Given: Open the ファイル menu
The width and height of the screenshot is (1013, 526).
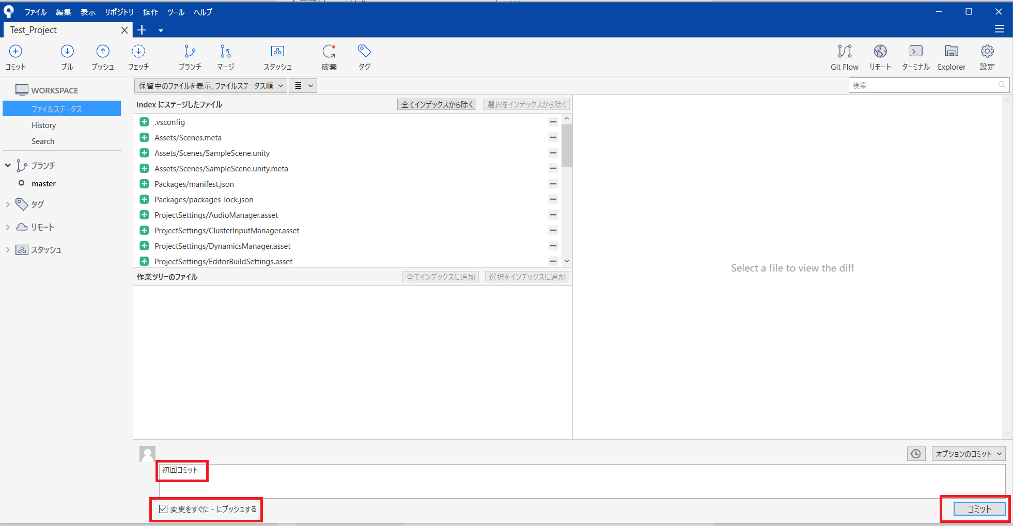Looking at the screenshot, I should click(36, 12).
